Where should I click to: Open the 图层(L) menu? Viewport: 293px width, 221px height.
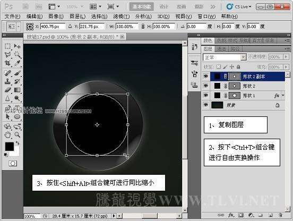77,16
